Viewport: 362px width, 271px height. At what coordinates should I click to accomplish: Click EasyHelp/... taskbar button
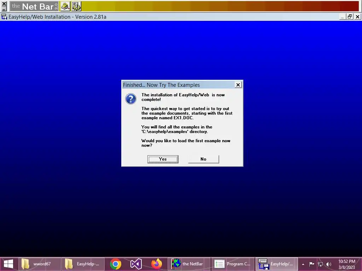point(276,264)
